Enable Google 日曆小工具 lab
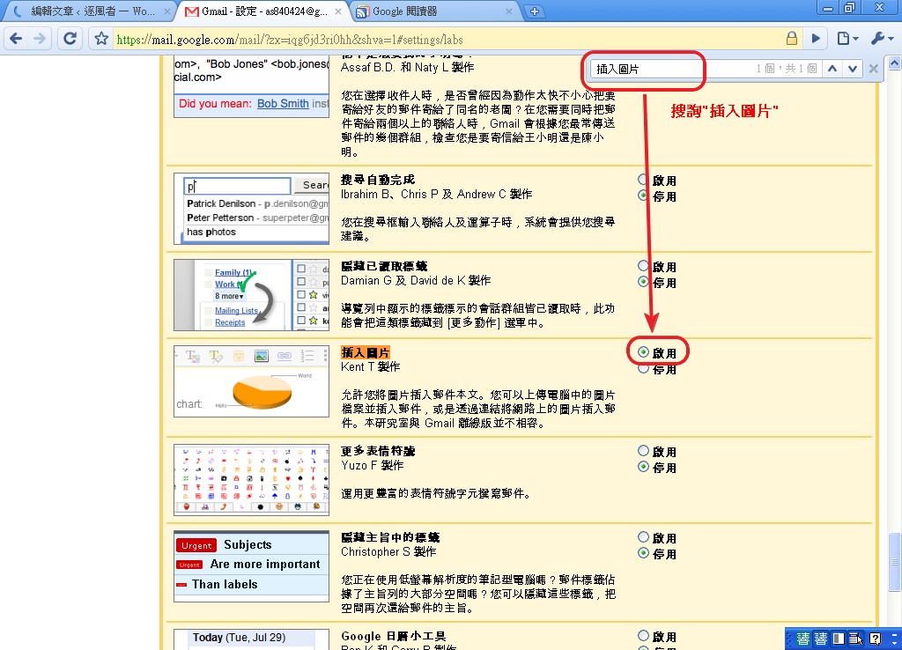This screenshot has width=902, height=650. click(643, 636)
